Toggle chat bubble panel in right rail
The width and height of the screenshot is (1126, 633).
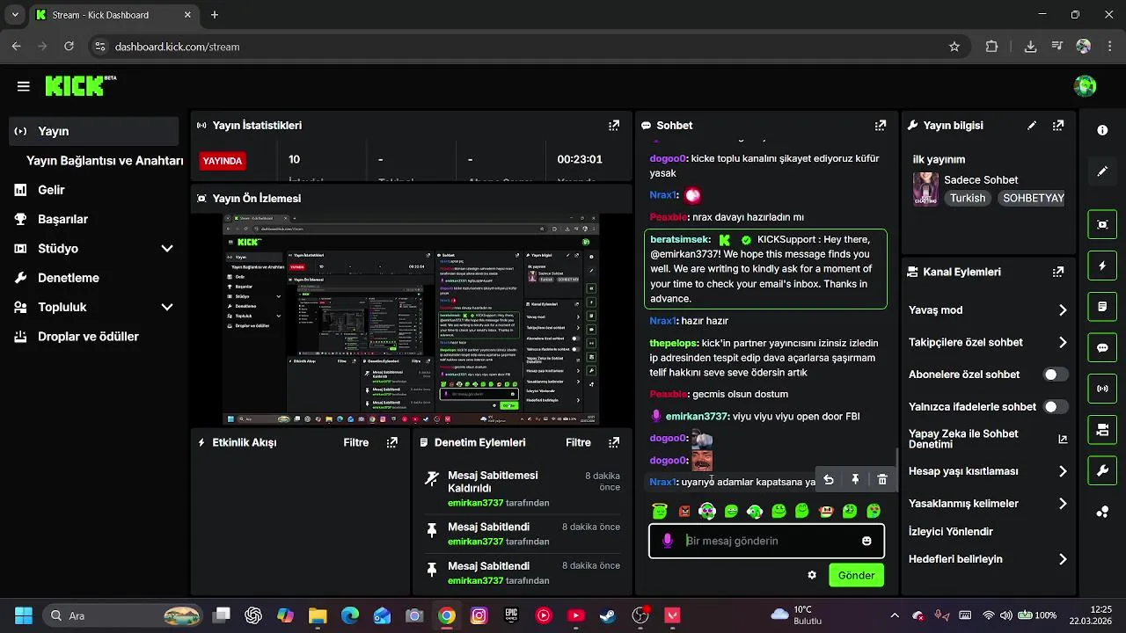(x=1102, y=347)
